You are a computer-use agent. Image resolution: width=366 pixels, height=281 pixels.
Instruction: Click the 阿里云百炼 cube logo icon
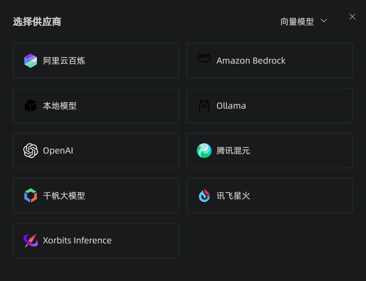point(30,61)
